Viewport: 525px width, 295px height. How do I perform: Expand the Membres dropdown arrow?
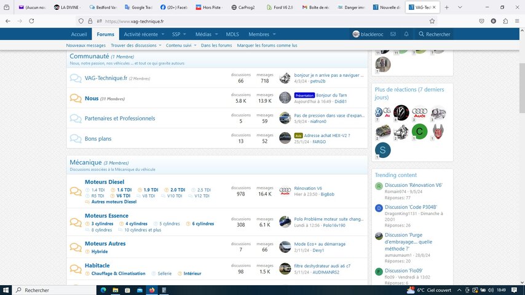coord(274,34)
